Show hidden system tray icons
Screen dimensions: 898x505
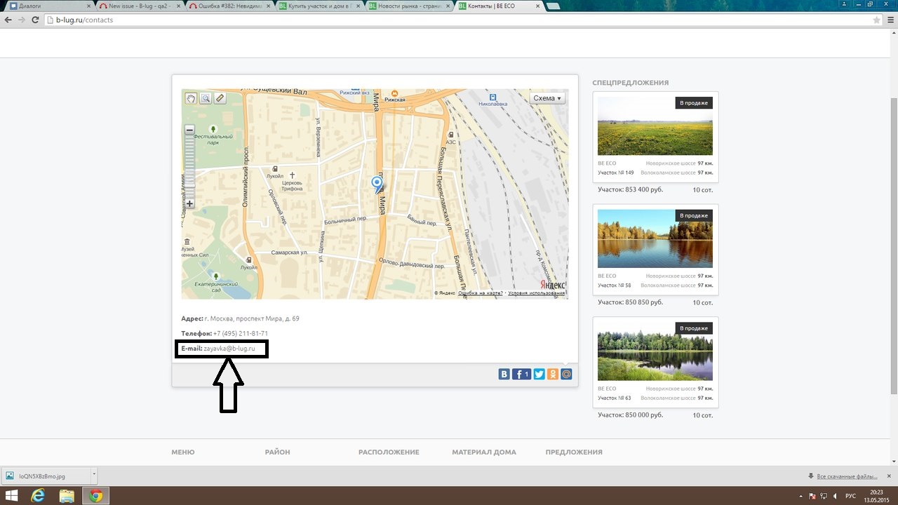point(802,496)
